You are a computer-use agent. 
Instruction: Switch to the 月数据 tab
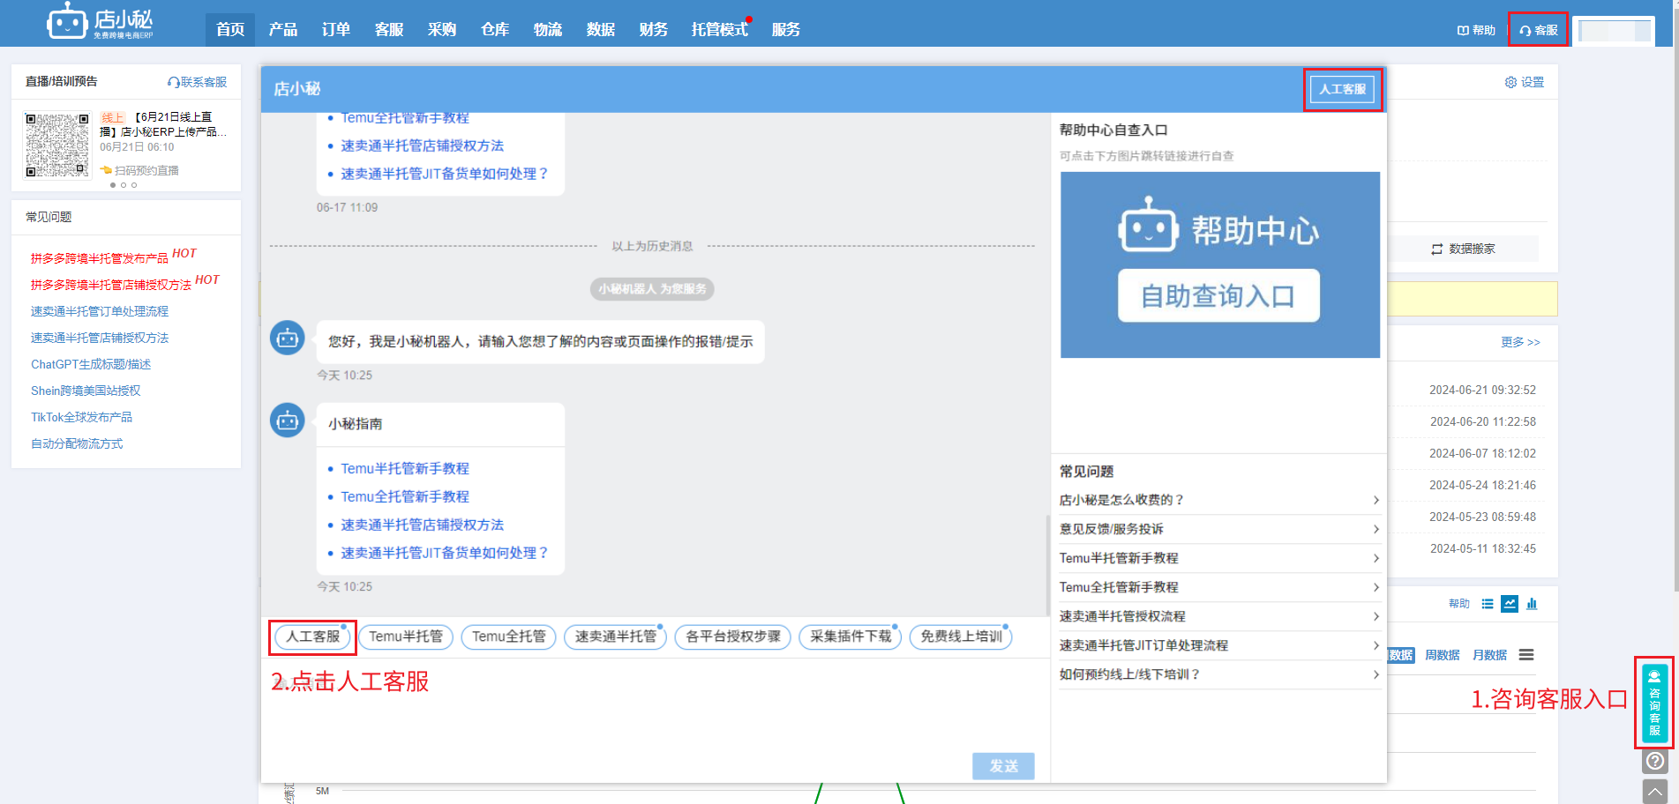[1489, 655]
